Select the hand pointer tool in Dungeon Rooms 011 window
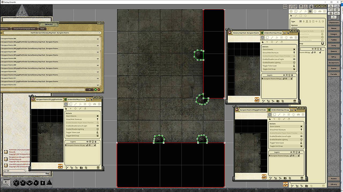The width and height of the screenshot is (343, 192). (x=66, y=109)
